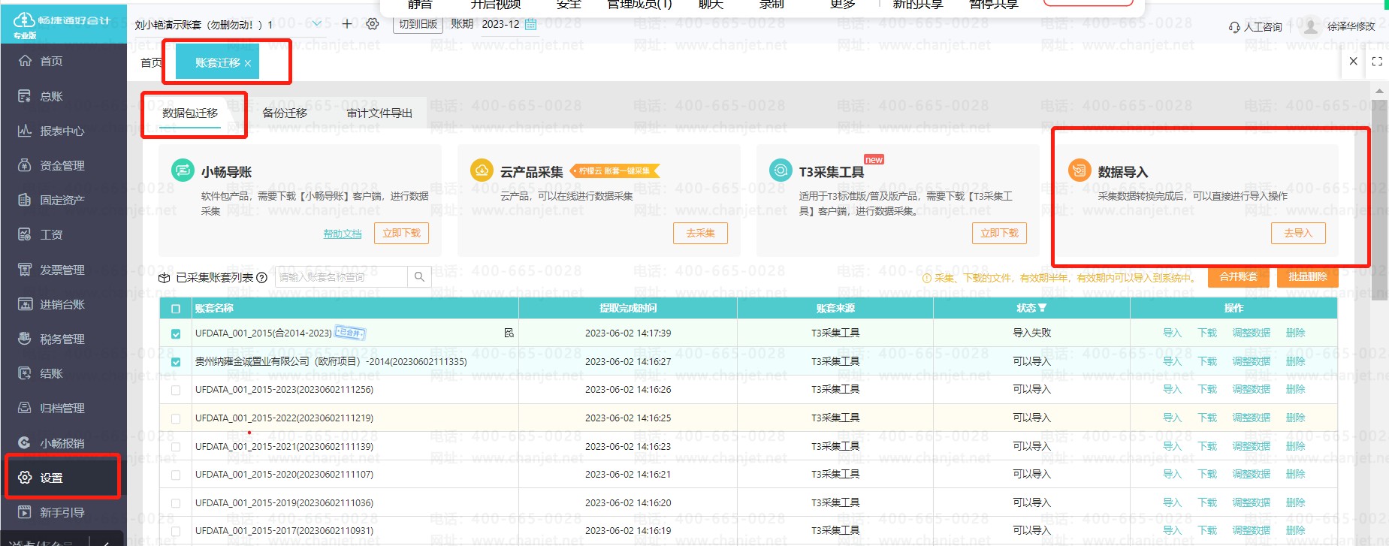Uncheck the UFDATA_001_2015(合2014-2023) row checkbox
Screen dimensions: 1389x546
[x=176, y=333]
